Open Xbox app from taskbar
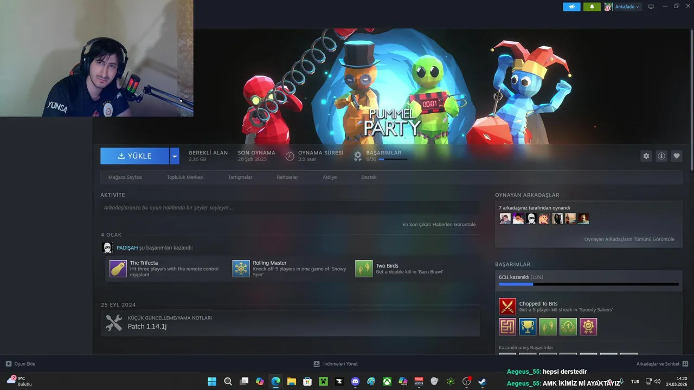The width and height of the screenshot is (694, 390). 387,381
